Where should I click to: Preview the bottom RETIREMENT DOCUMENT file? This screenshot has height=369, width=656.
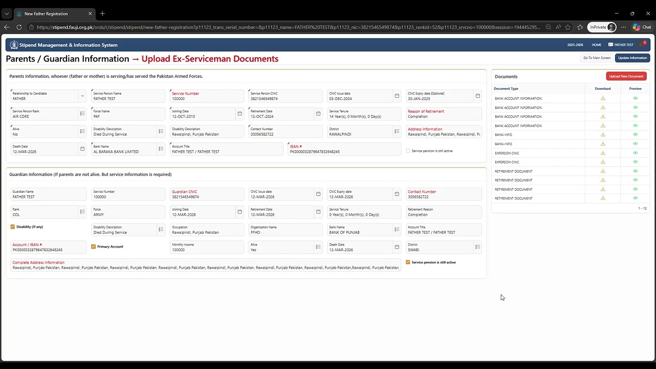(x=635, y=198)
